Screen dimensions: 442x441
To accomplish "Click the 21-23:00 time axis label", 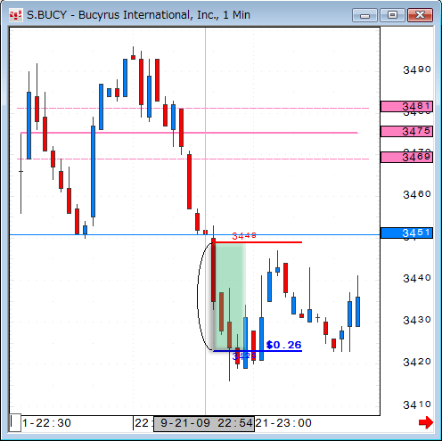I will click(283, 423).
